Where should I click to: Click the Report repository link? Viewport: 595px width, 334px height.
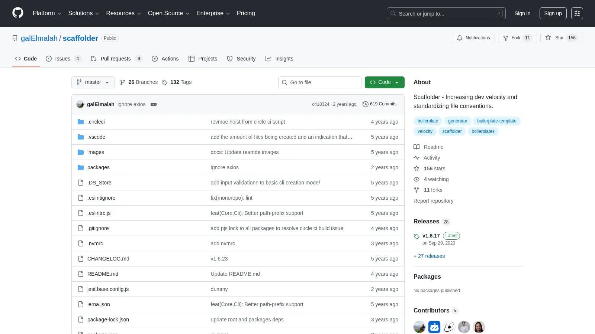[433, 201]
